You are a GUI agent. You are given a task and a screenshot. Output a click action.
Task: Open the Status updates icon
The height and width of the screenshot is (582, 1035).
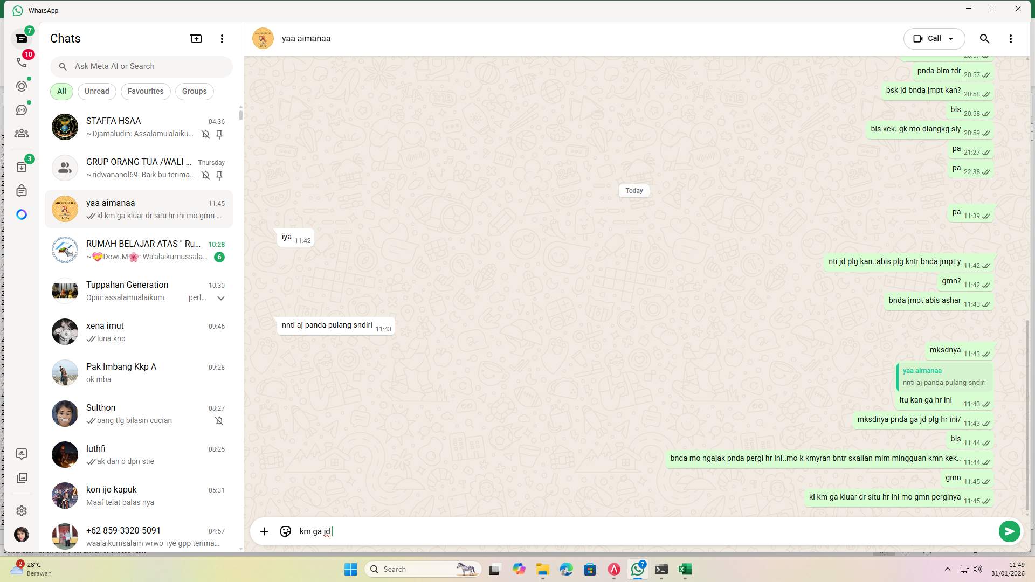click(22, 86)
